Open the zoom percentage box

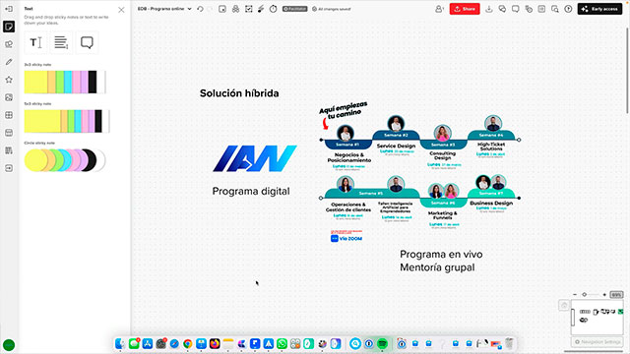coord(616,295)
